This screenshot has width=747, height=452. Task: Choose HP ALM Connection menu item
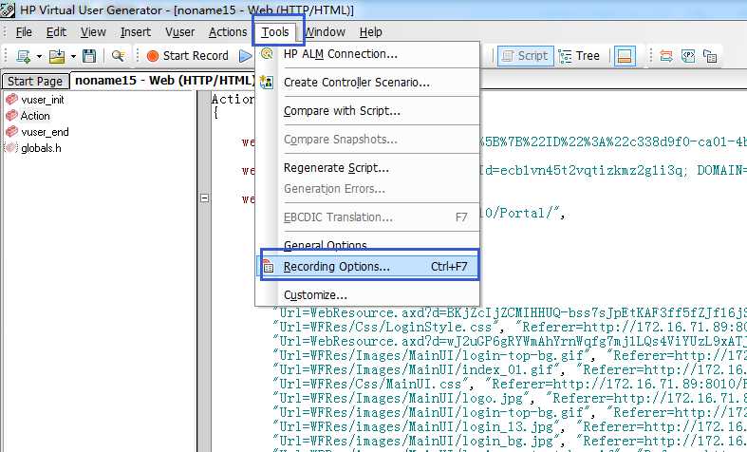pyautogui.click(x=367, y=54)
